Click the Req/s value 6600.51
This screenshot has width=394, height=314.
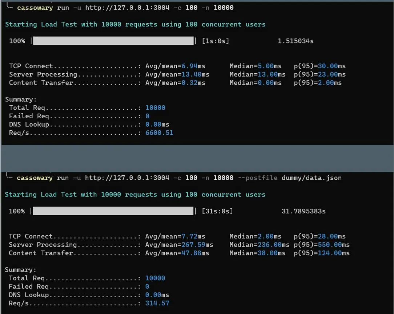[159, 132]
